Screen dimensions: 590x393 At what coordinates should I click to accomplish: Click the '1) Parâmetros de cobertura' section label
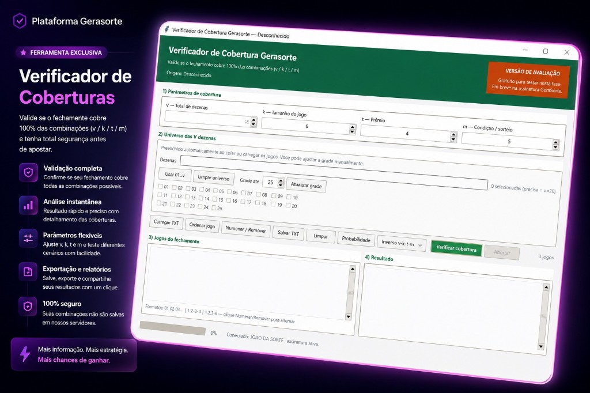point(191,93)
